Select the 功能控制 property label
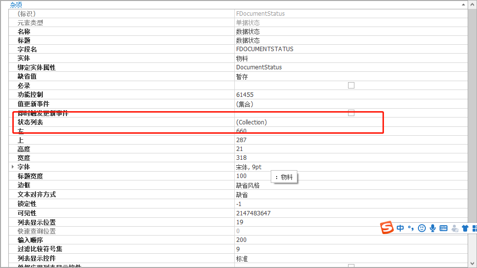 [x=30, y=95]
